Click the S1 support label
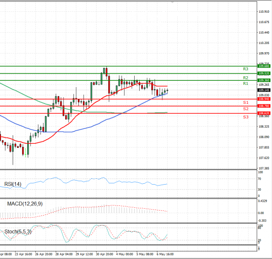 pyautogui.click(x=246, y=103)
